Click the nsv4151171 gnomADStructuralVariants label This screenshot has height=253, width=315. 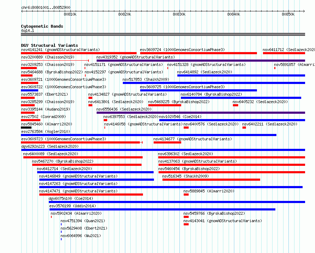click(124, 64)
